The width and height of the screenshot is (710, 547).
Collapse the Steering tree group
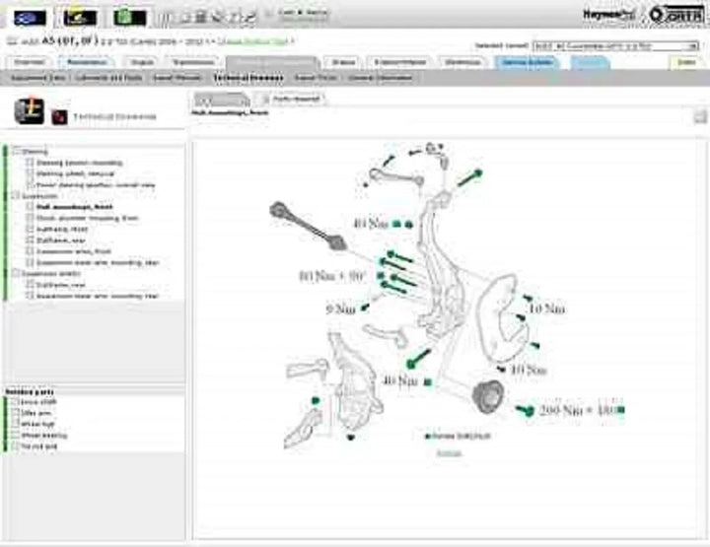(16, 152)
